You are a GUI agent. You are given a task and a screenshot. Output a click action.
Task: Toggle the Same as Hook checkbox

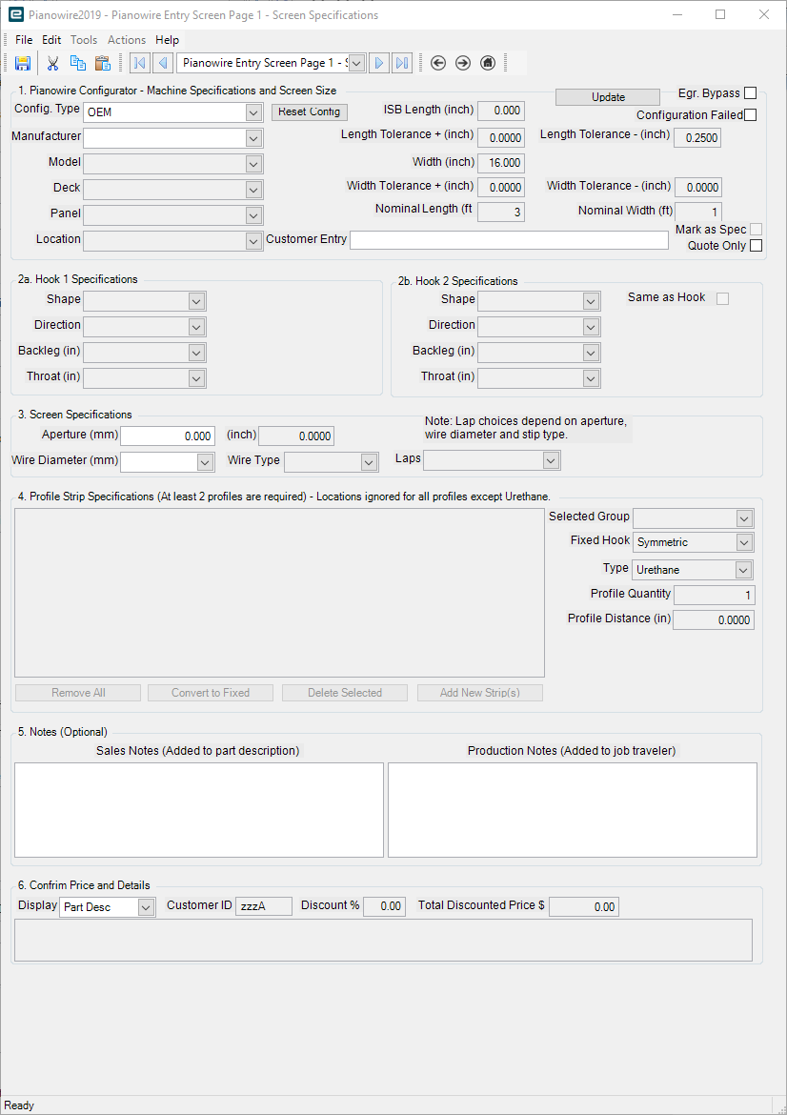coord(722,298)
